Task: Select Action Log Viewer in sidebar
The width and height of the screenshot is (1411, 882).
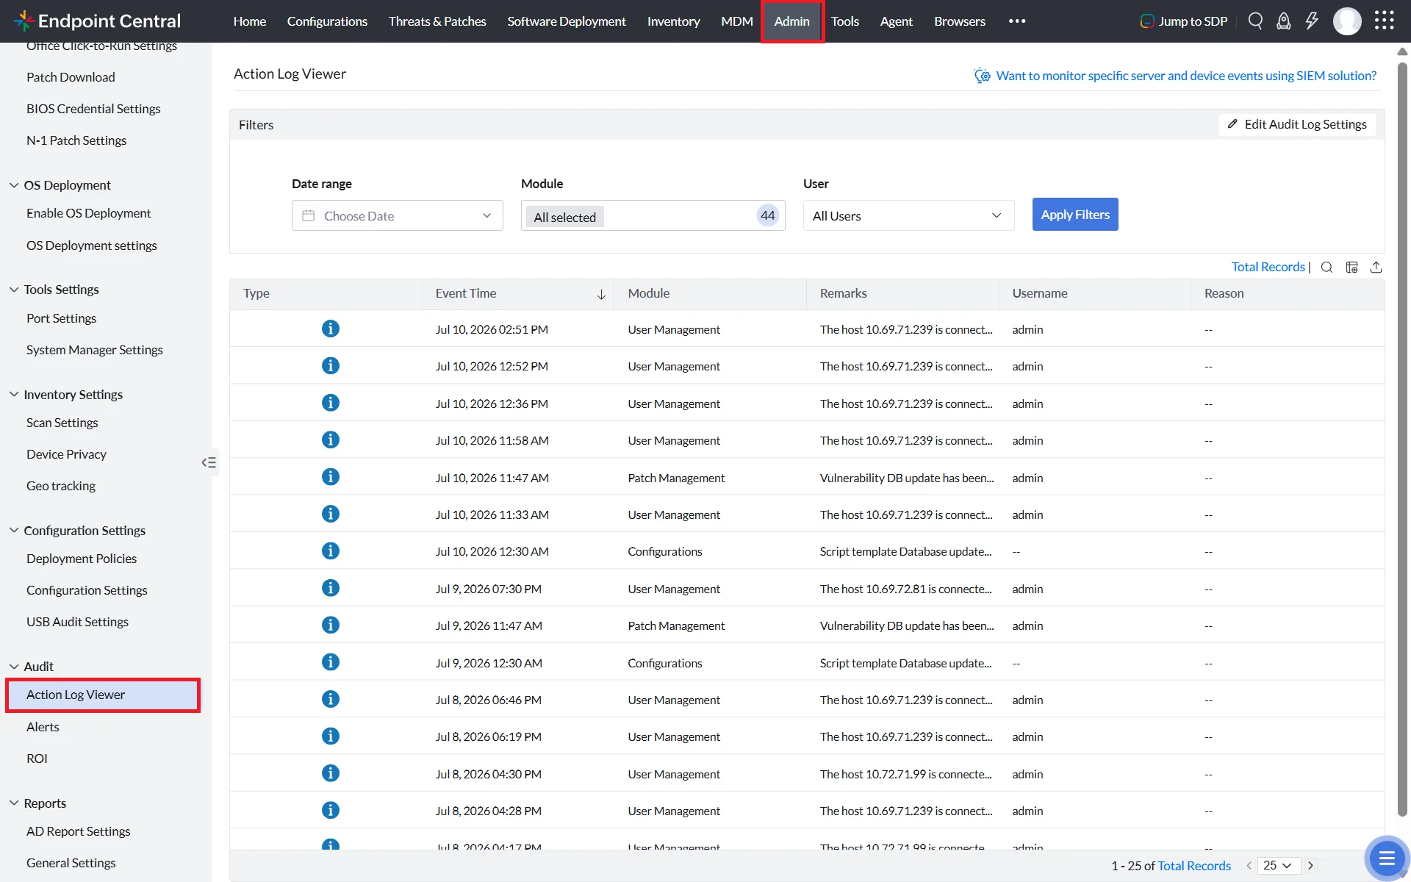Action: [x=103, y=695]
